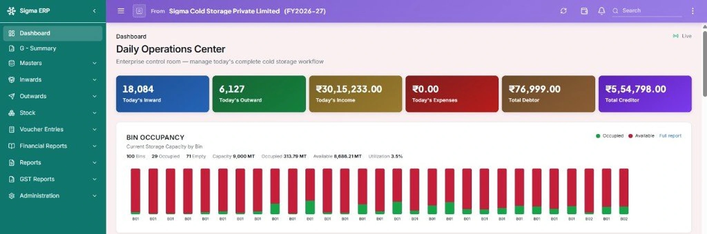
Task: Click the Administration gear icon
Action: pos(11,196)
